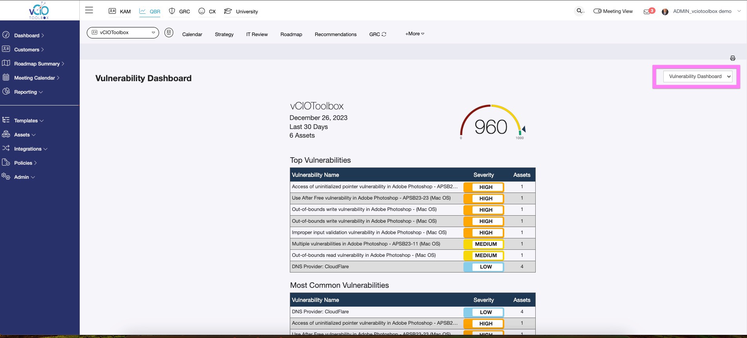
Task: Open the CX top menu
Action: point(212,11)
